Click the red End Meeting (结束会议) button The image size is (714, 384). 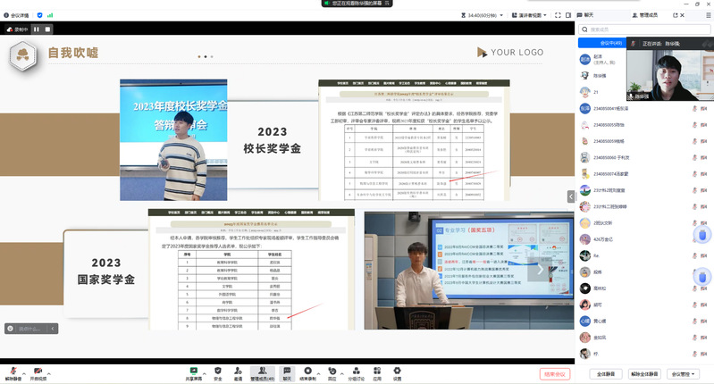coord(554,374)
